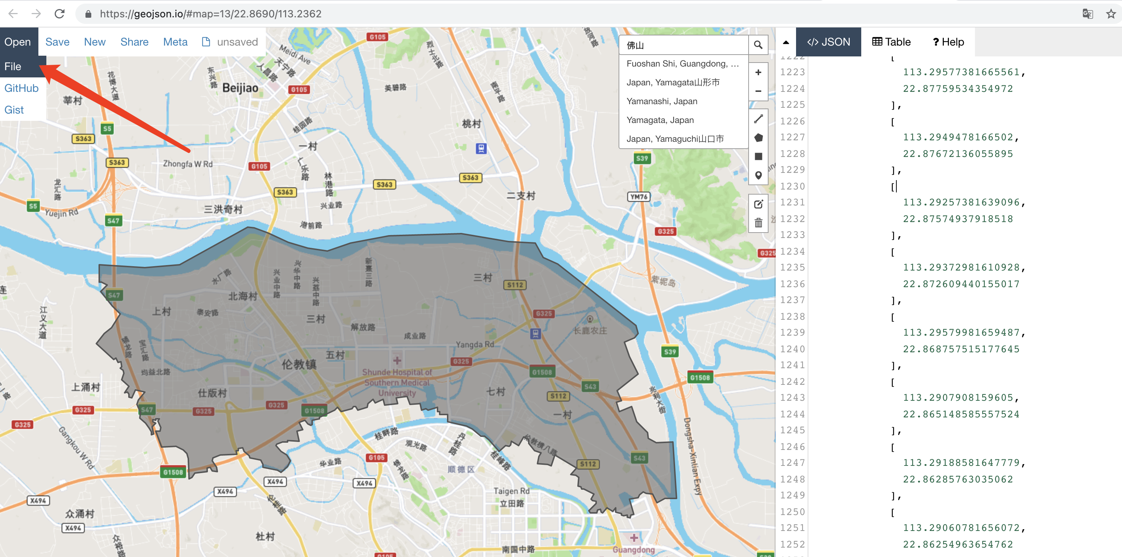Click the 'unsaved' filename label

(237, 42)
